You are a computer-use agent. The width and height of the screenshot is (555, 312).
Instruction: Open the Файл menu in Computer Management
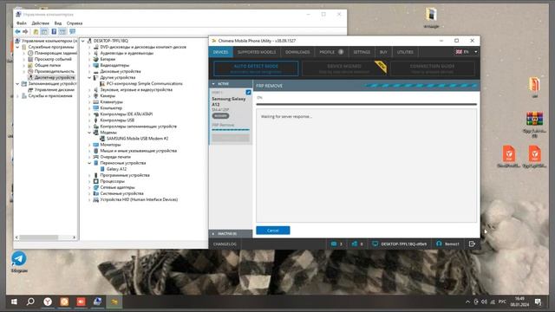21,23
